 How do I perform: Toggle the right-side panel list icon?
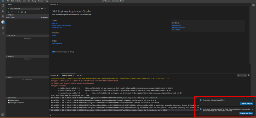click(253, 5)
